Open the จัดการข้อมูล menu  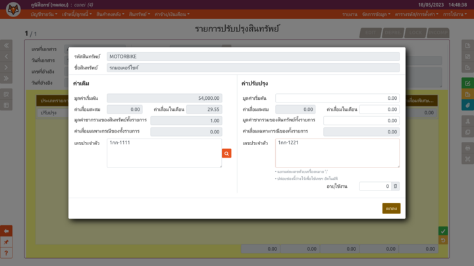click(376, 14)
